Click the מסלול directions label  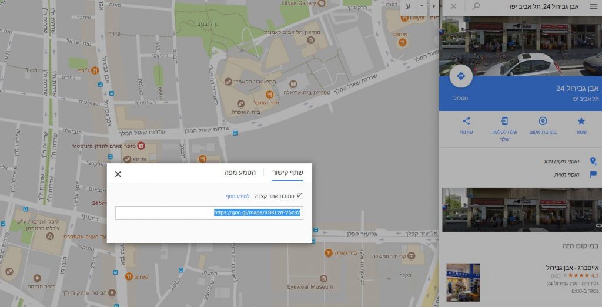461,98
